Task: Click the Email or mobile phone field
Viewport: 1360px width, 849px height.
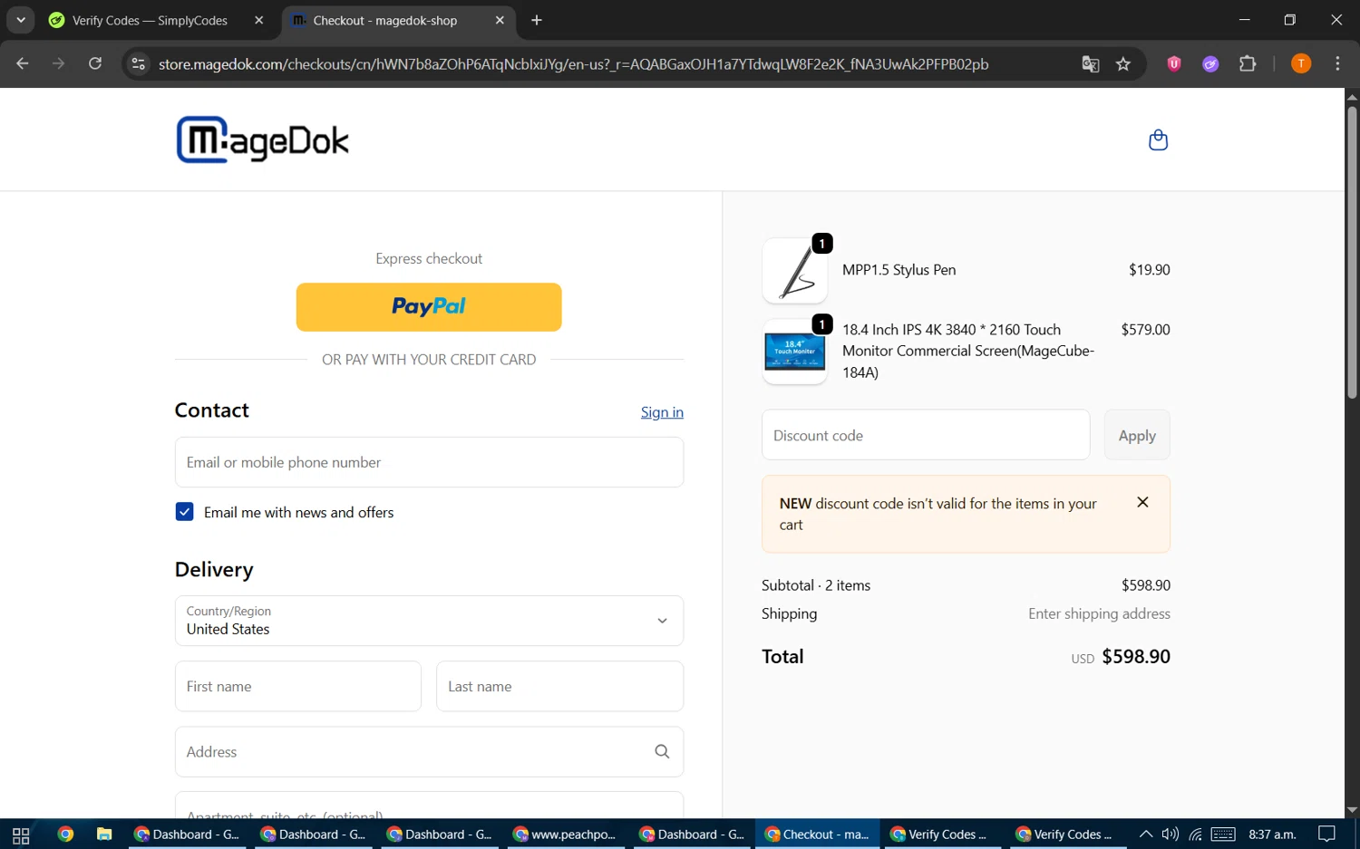Action: pyautogui.click(x=429, y=462)
